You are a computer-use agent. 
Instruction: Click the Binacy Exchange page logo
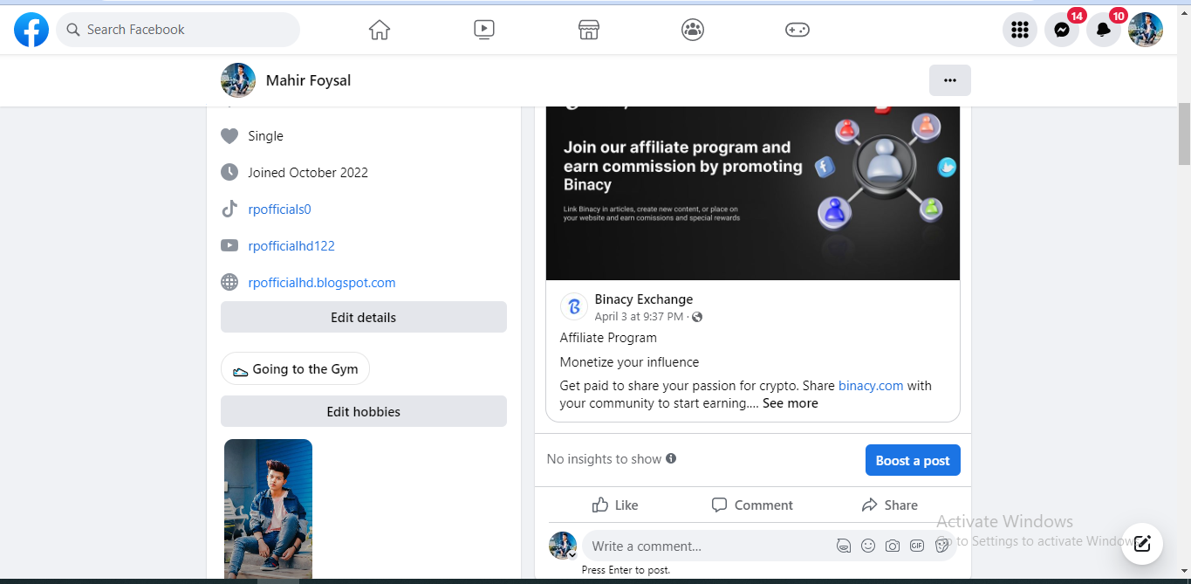point(574,306)
